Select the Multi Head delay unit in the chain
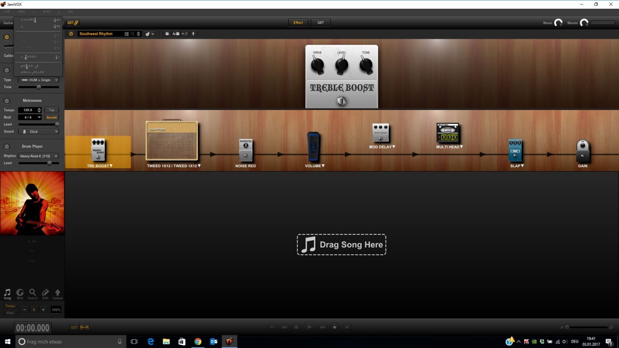The height and width of the screenshot is (348, 619). (448, 133)
